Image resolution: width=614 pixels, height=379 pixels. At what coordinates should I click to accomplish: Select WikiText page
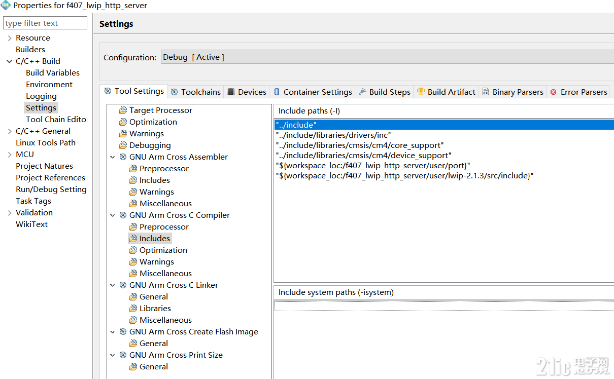[31, 224]
